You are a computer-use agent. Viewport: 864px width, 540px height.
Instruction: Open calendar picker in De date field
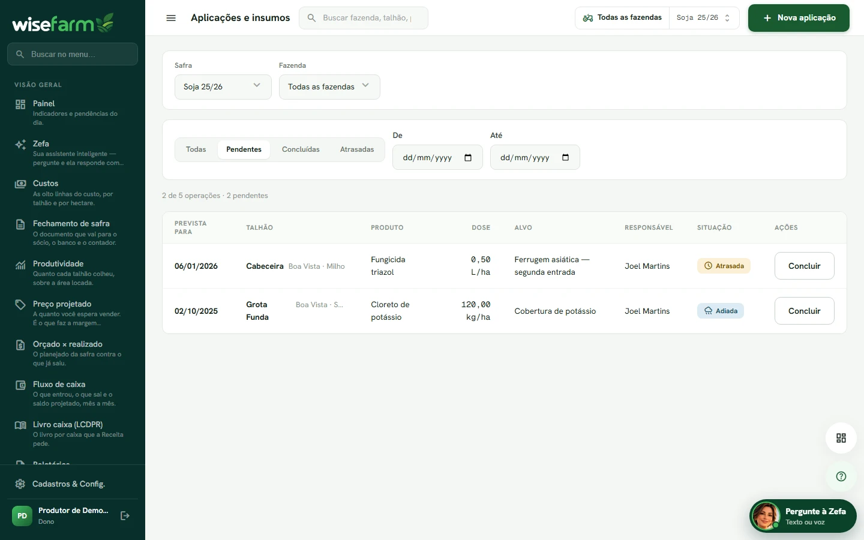point(468,158)
